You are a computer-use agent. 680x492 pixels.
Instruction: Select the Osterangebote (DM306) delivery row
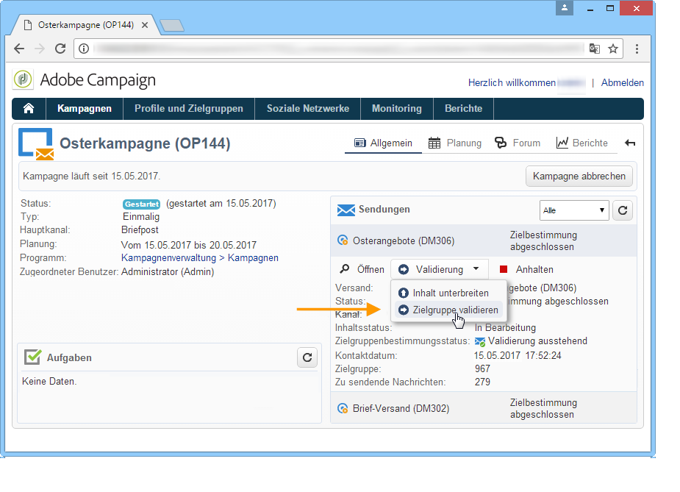tap(484, 240)
